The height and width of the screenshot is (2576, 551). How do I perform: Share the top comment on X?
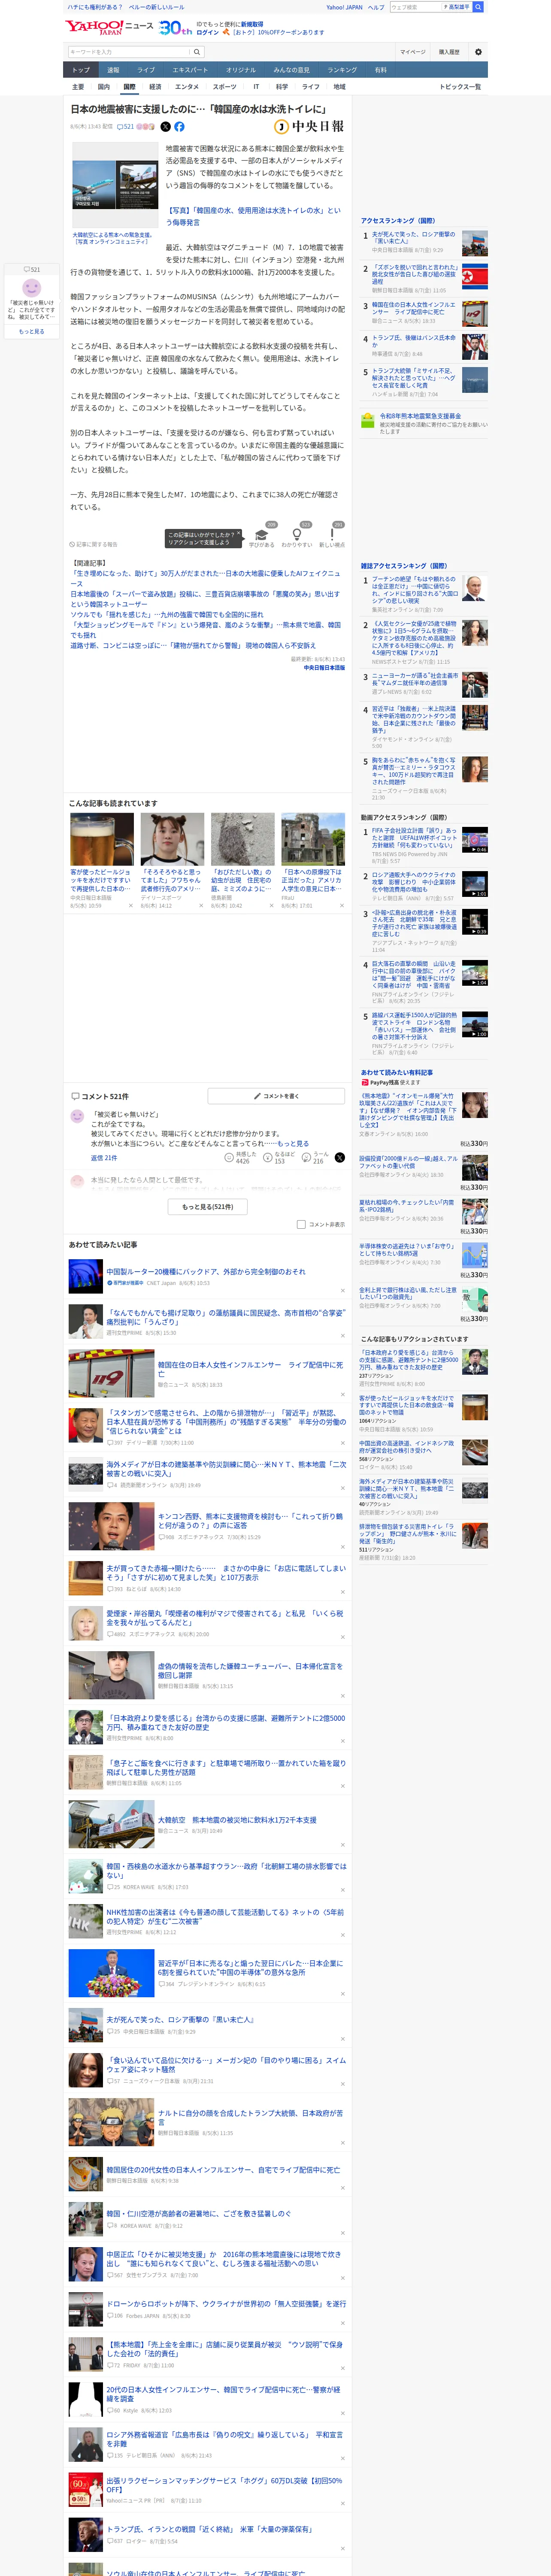coord(340,1158)
